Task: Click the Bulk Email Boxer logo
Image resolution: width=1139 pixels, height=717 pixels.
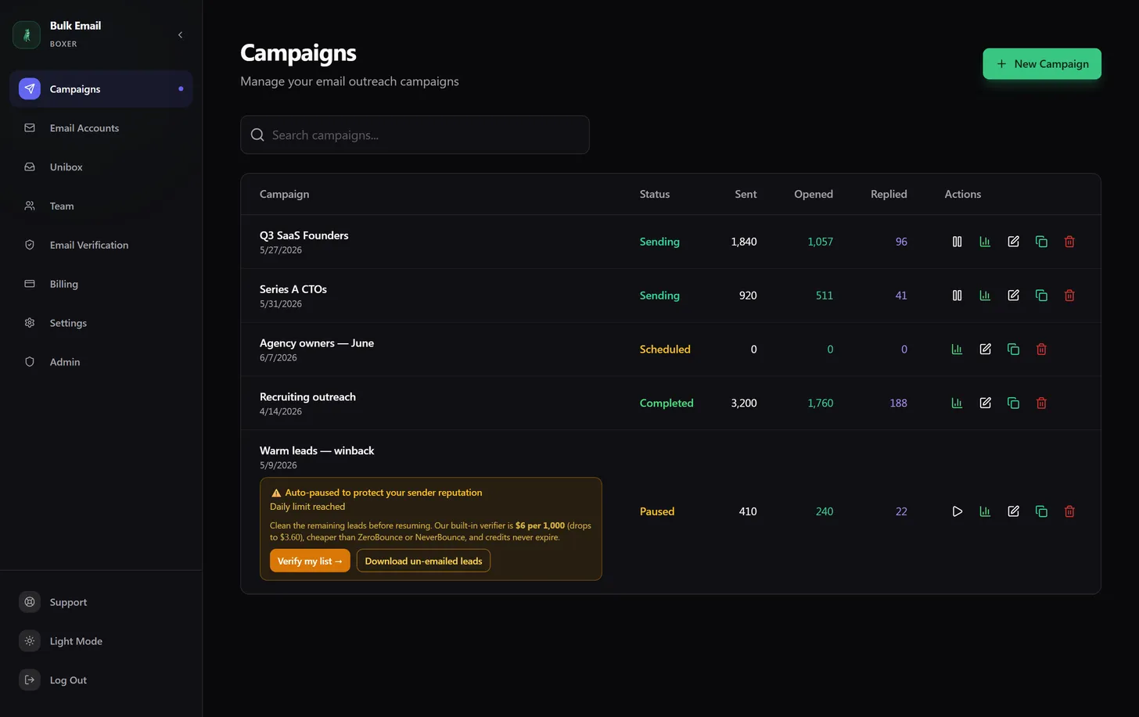Action: [x=27, y=34]
